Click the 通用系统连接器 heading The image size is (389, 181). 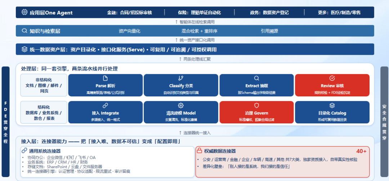tap(45, 151)
